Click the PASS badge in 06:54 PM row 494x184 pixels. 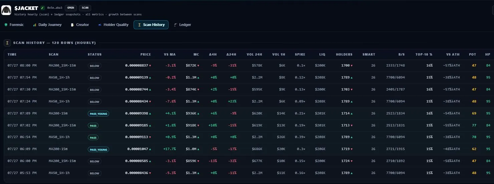pyautogui.click(x=93, y=137)
